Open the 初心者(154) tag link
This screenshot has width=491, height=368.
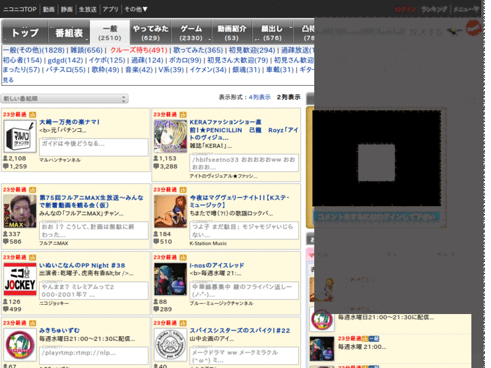click(22, 60)
